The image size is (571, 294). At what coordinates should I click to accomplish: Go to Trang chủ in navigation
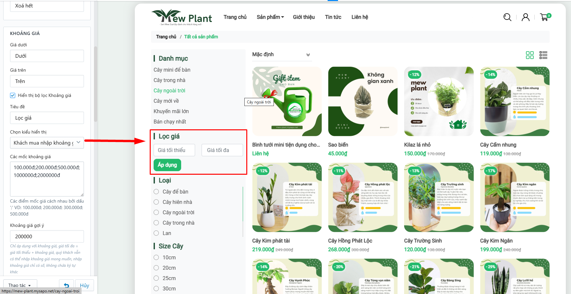(x=235, y=17)
